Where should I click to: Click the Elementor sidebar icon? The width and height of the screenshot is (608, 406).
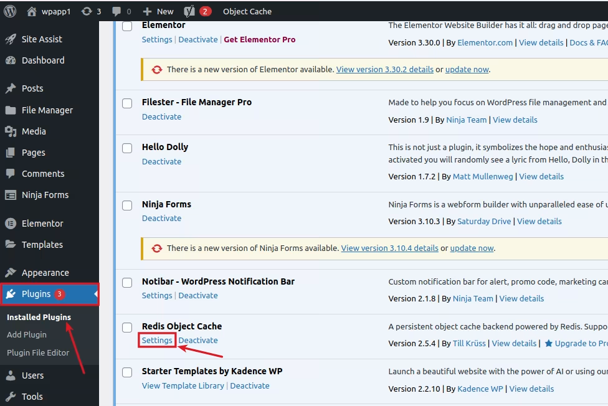pos(11,224)
